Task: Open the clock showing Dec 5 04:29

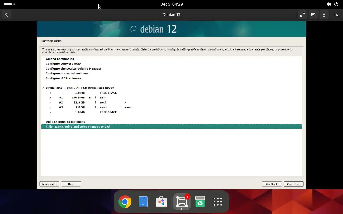Action: coord(171,4)
